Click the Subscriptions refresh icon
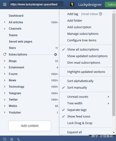 tap(5, 54)
